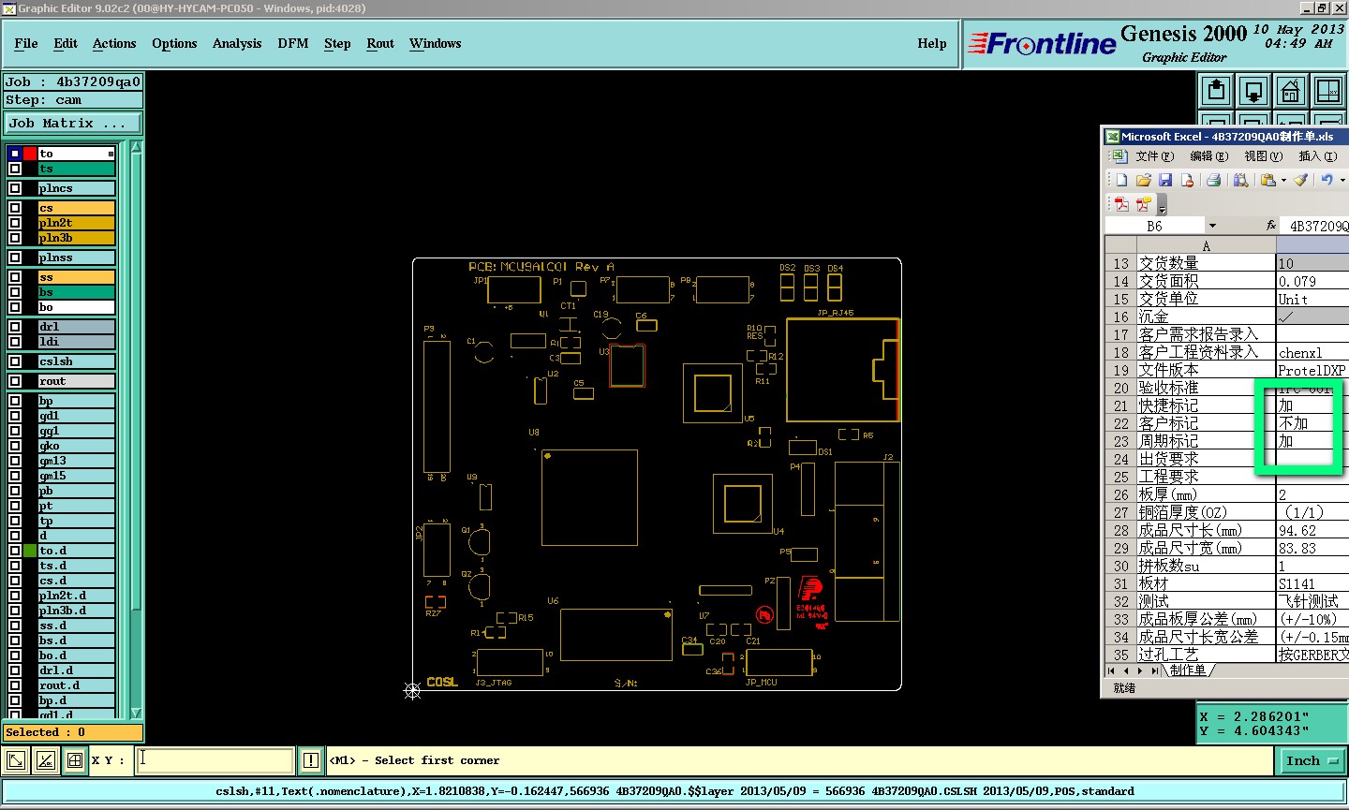1349x810 pixels.
Task: Open the PDF toolbar options dropdown in Excel
Action: tap(1162, 204)
